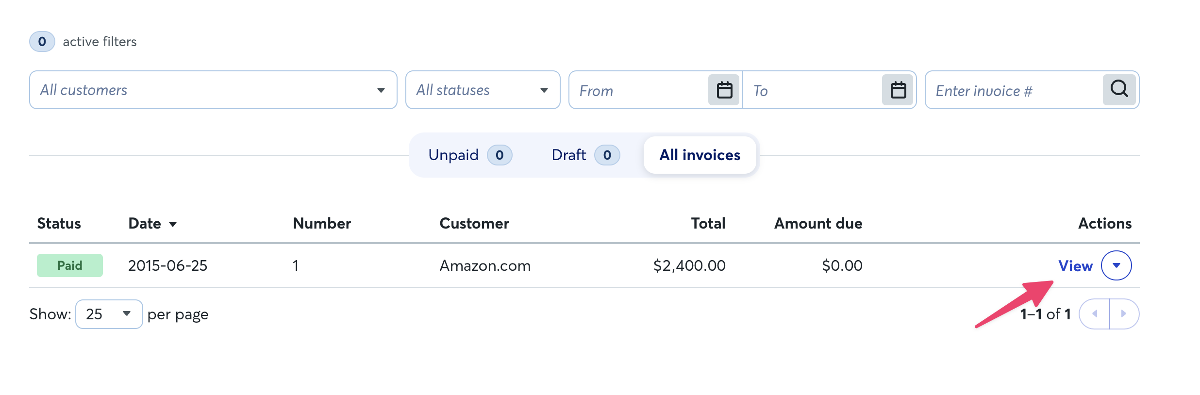This screenshot has width=1200, height=395.
Task: Open the invoice row actions dropdown arrow
Action: click(x=1116, y=265)
